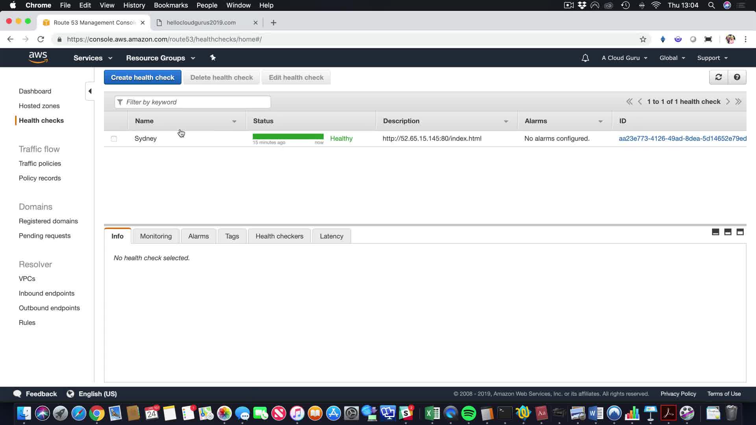This screenshot has height=425, width=756.
Task: Bookmark this page with star icon
Action: click(643, 39)
